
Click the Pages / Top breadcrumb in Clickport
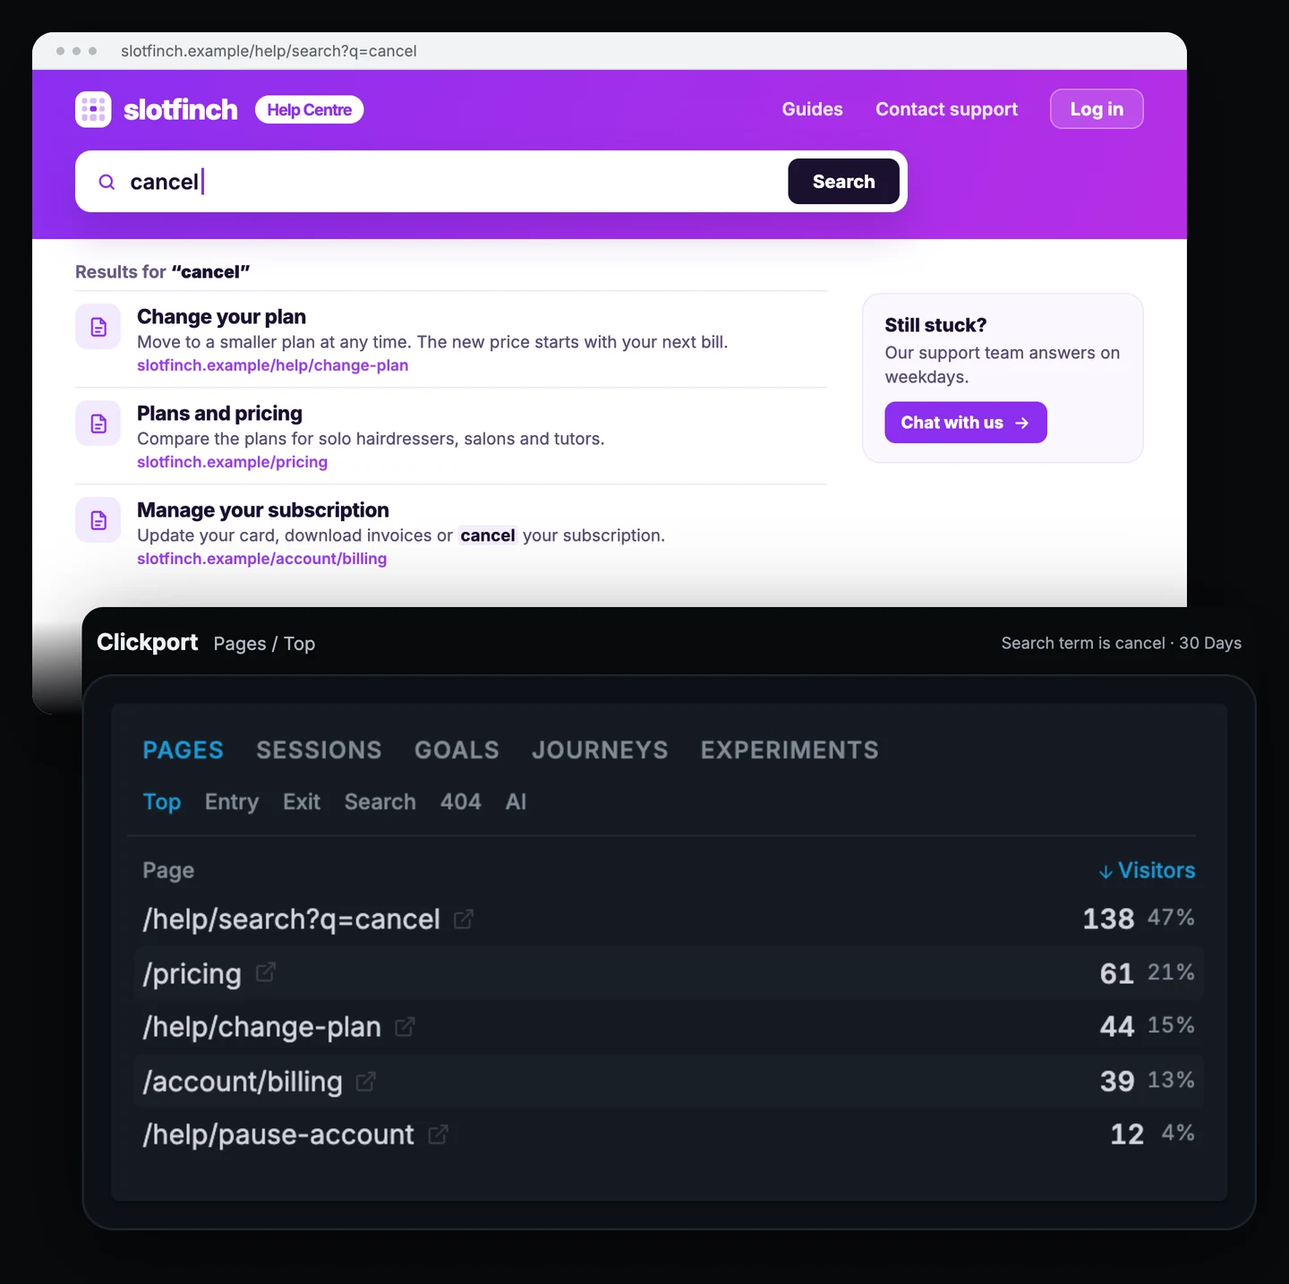264,644
